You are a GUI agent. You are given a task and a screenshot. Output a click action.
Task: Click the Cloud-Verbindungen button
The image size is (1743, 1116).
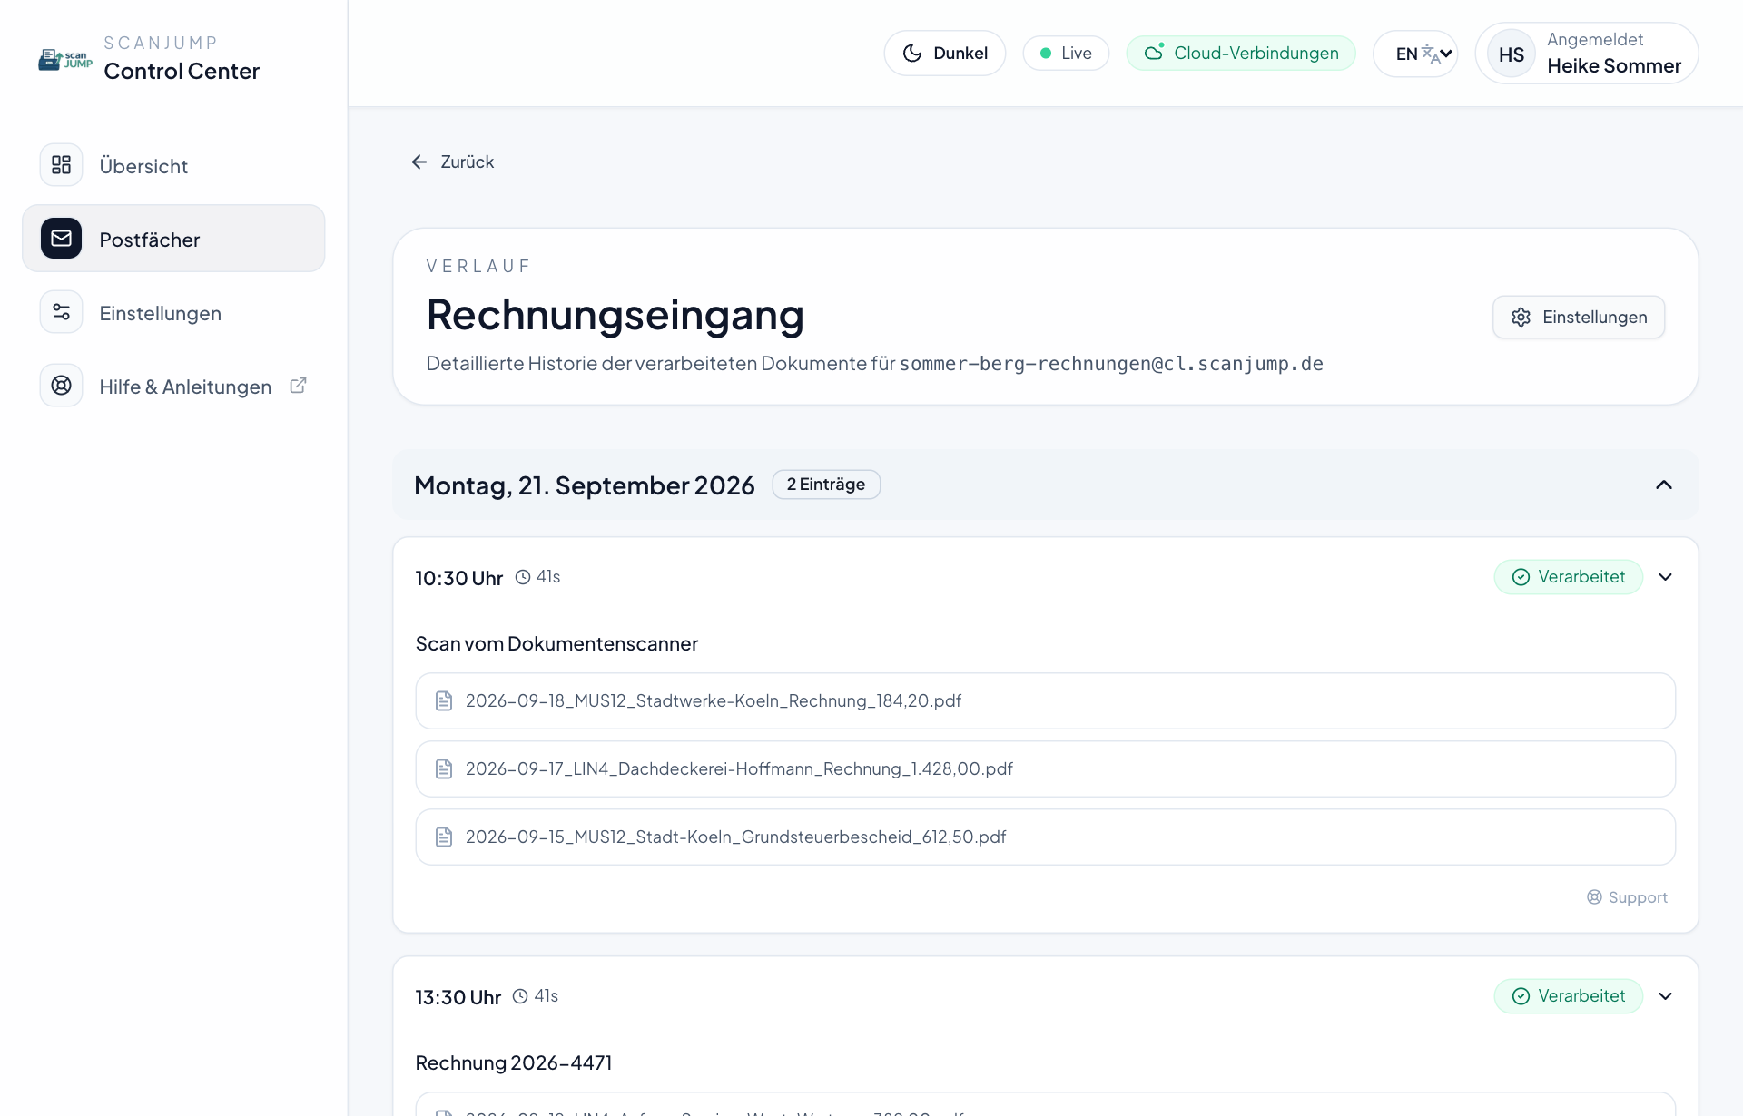pos(1241,54)
